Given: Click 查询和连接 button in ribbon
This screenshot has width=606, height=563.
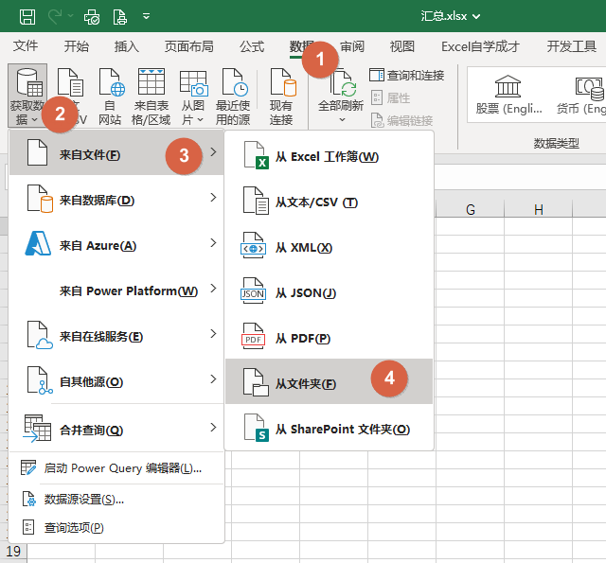Looking at the screenshot, I should (406, 75).
